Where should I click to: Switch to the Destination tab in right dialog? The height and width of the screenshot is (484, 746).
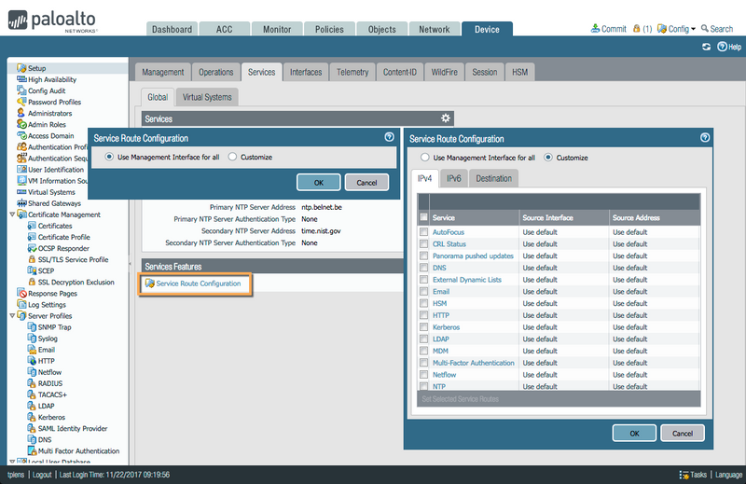pos(494,178)
